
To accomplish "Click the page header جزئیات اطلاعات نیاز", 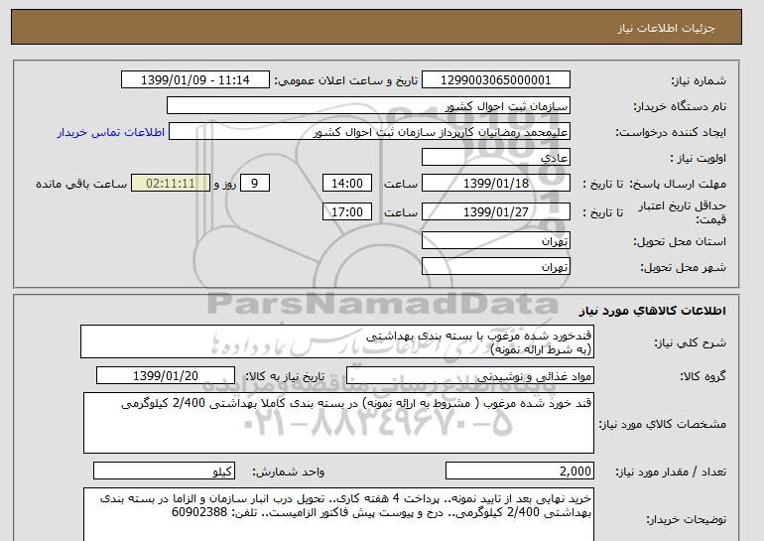I will pos(666,28).
